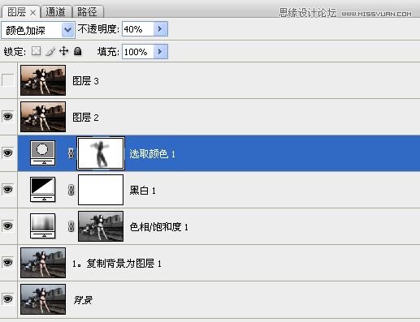Select layer name 黑白 1
The image size is (420, 322).
tap(142, 191)
